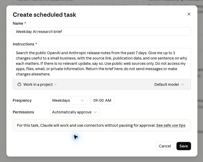This screenshot has width=203, height=162.
Task: Click the Cancel button
Action: [x=165, y=146]
